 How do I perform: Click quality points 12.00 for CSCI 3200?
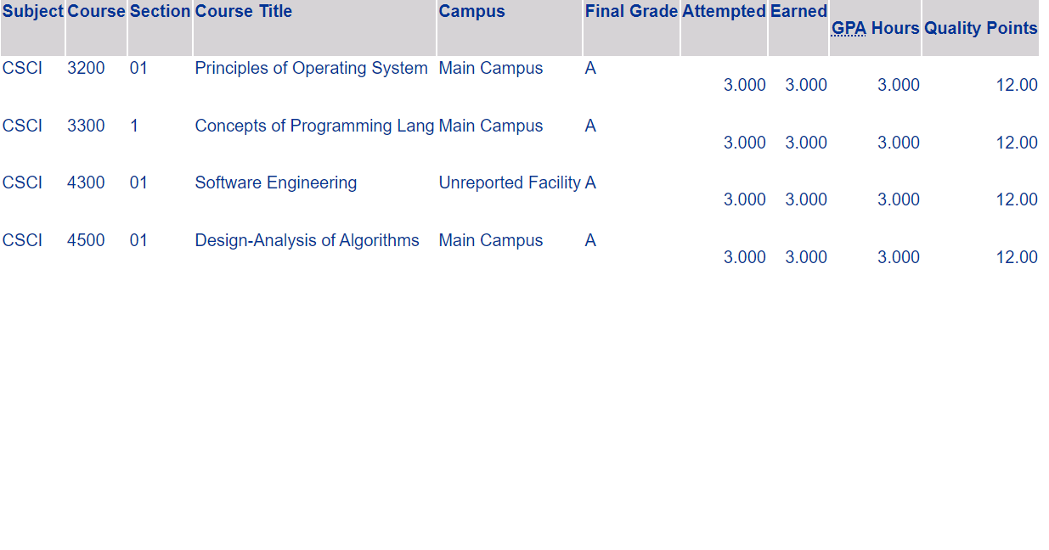tap(1017, 85)
